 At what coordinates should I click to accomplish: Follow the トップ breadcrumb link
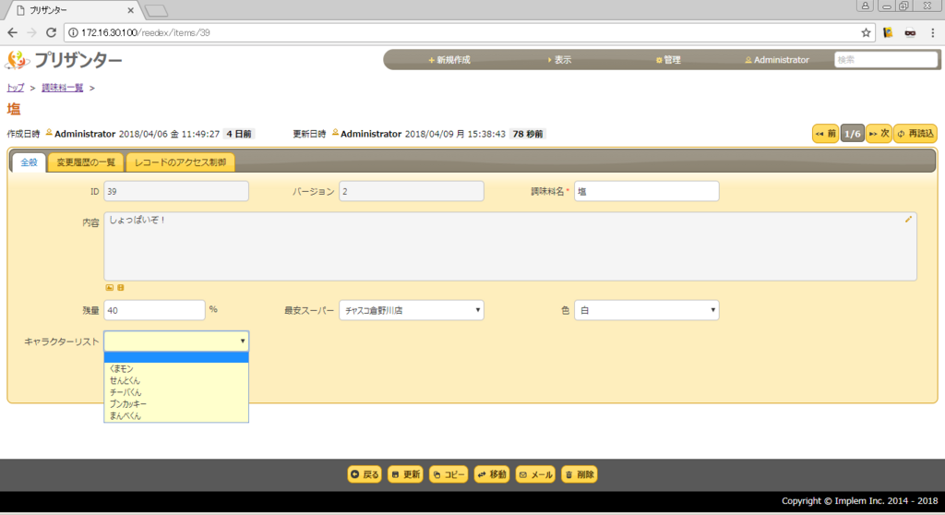pos(15,88)
